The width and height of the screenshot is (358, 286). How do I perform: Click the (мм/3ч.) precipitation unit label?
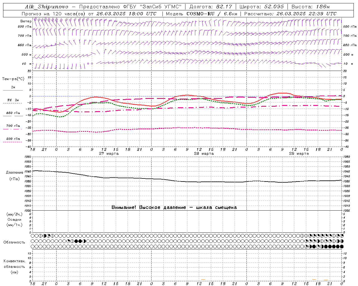pos(14,214)
